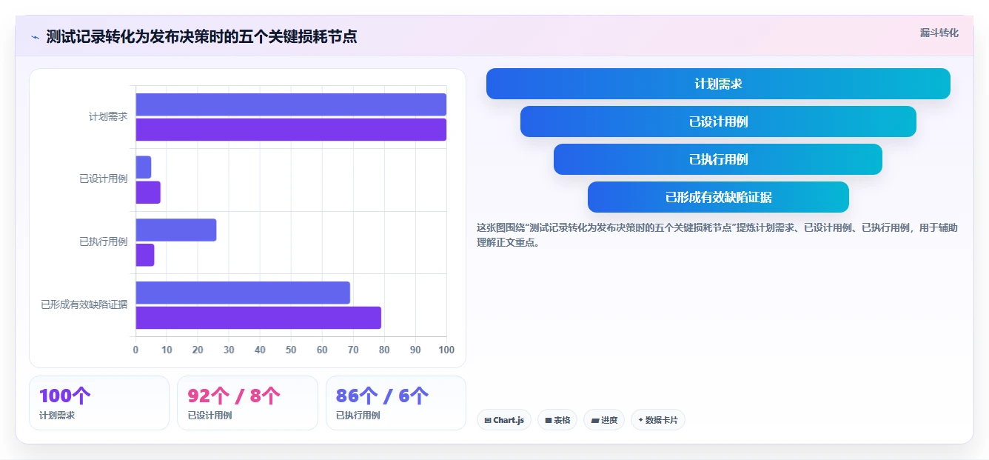Screen dimensions: 989x460
Task: Click the 表格 tag chip
Action: [557, 420]
